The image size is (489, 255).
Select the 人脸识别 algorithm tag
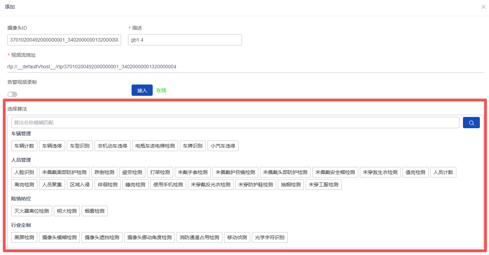(24, 172)
